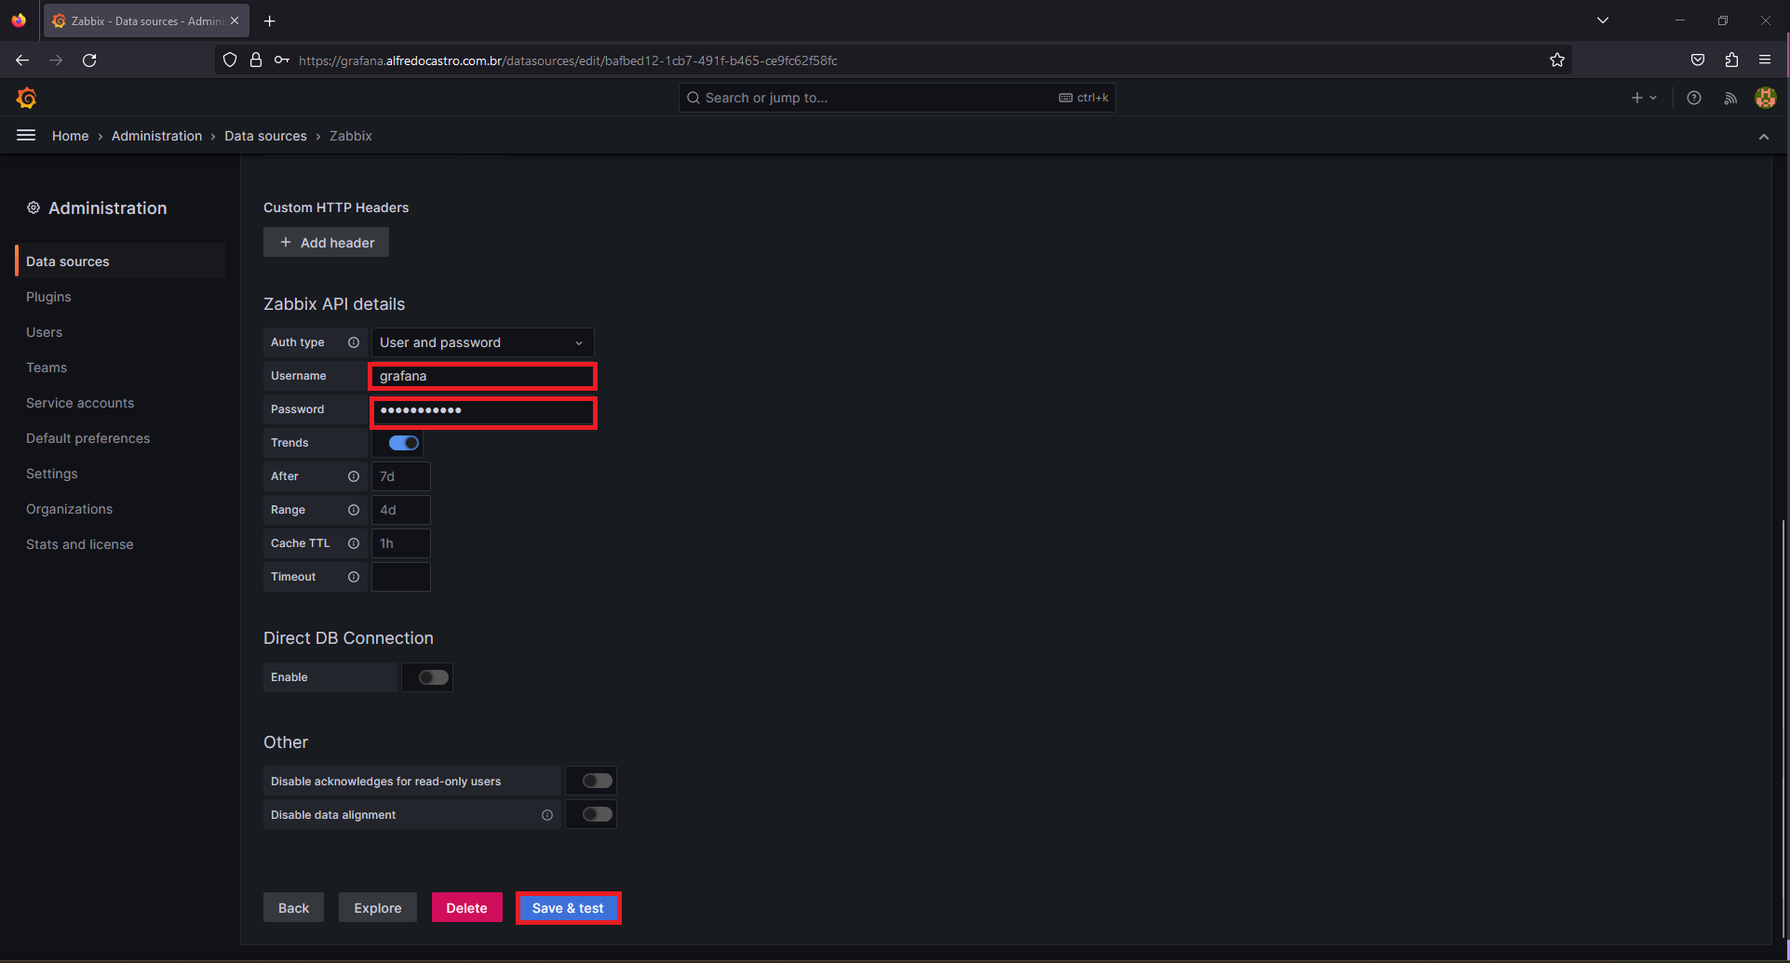Click the site padlock security icon

pyautogui.click(x=256, y=60)
